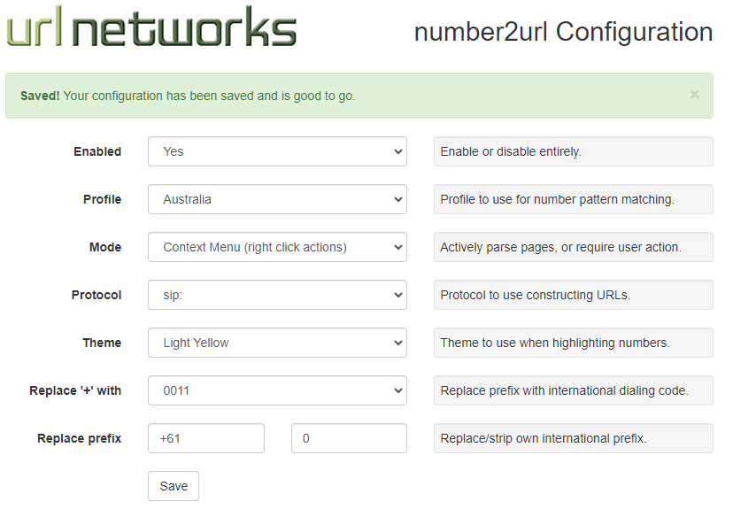Open the Enabled dropdown
Image resolution: width=733 pixels, height=517 pixels.
click(277, 151)
